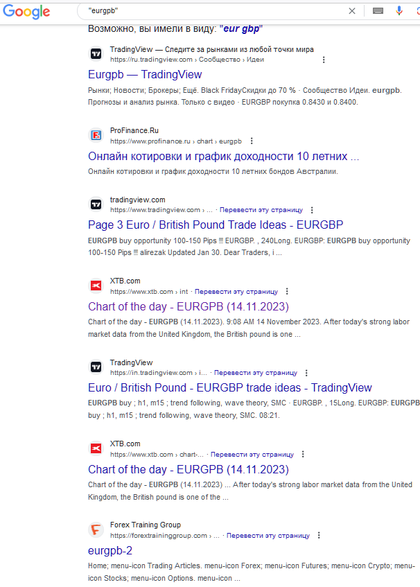The image size is (420, 587).
Task: Click site name "ProFinance.Ru"
Action: click(x=134, y=131)
